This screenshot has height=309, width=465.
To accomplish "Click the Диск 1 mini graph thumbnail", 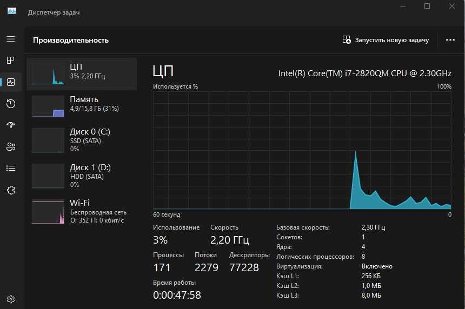I will (48, 176).
